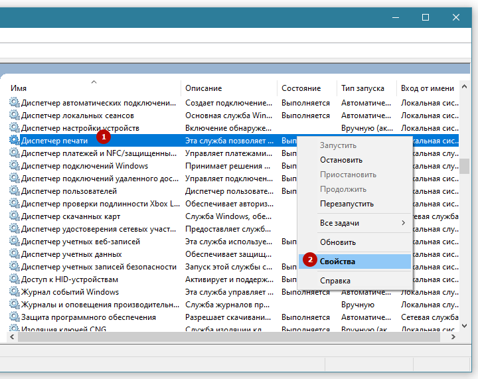The height and width of the screenshot is (379, 478).
Task: Open Свойства from the context menu
Action: point(337,262)
